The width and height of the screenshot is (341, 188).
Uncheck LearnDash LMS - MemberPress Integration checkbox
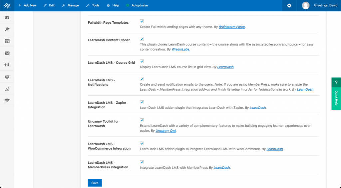pos(142,162)
